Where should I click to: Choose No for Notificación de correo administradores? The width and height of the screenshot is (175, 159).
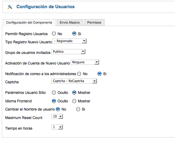(79, 74)
